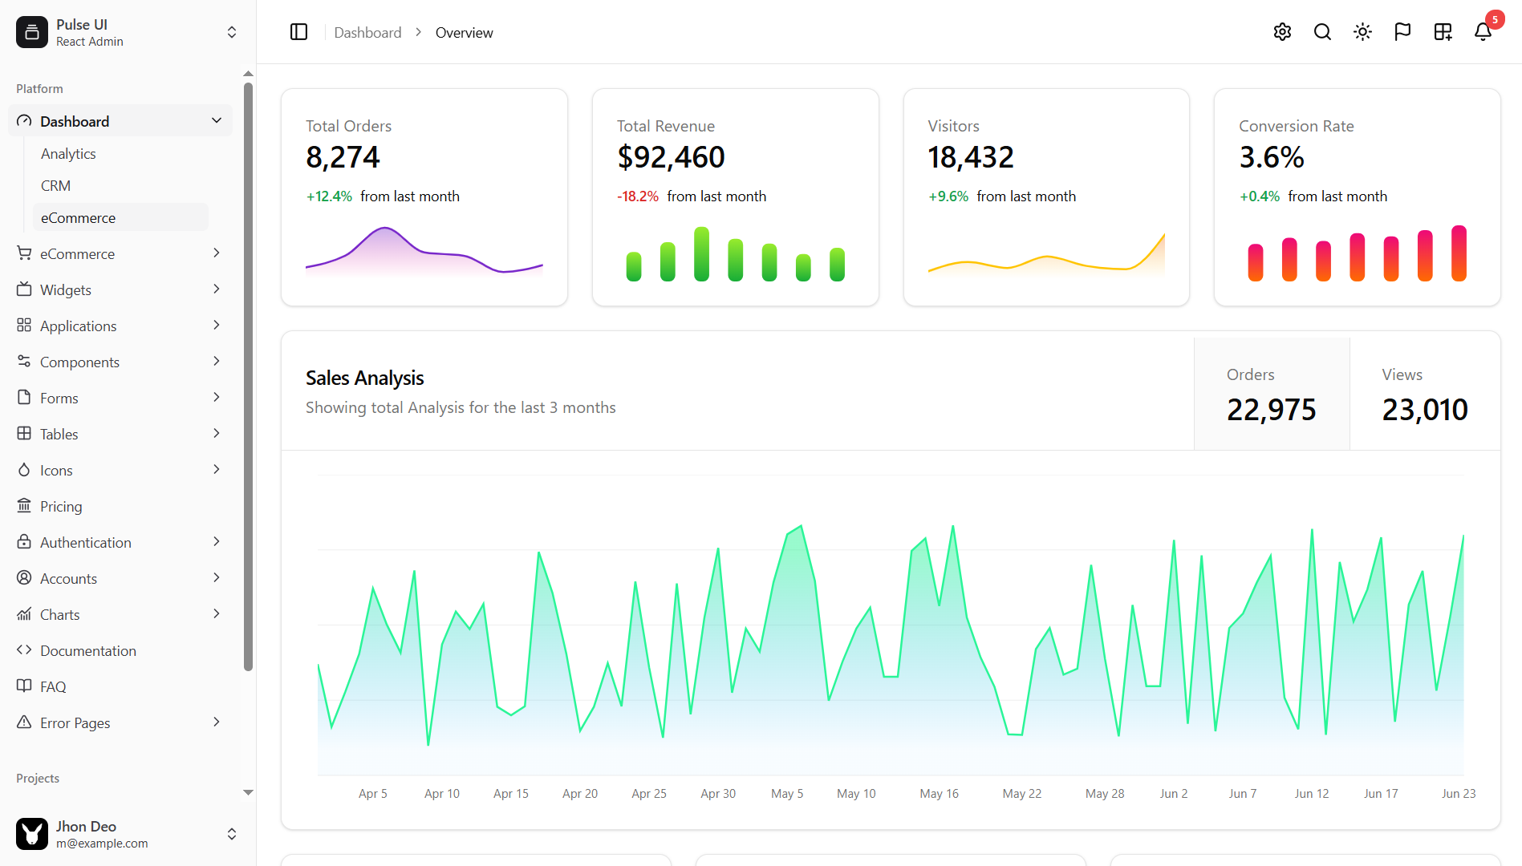1522x866 pixels.
Task: Click the Platform section label
Action: click(x=39, y=89)
